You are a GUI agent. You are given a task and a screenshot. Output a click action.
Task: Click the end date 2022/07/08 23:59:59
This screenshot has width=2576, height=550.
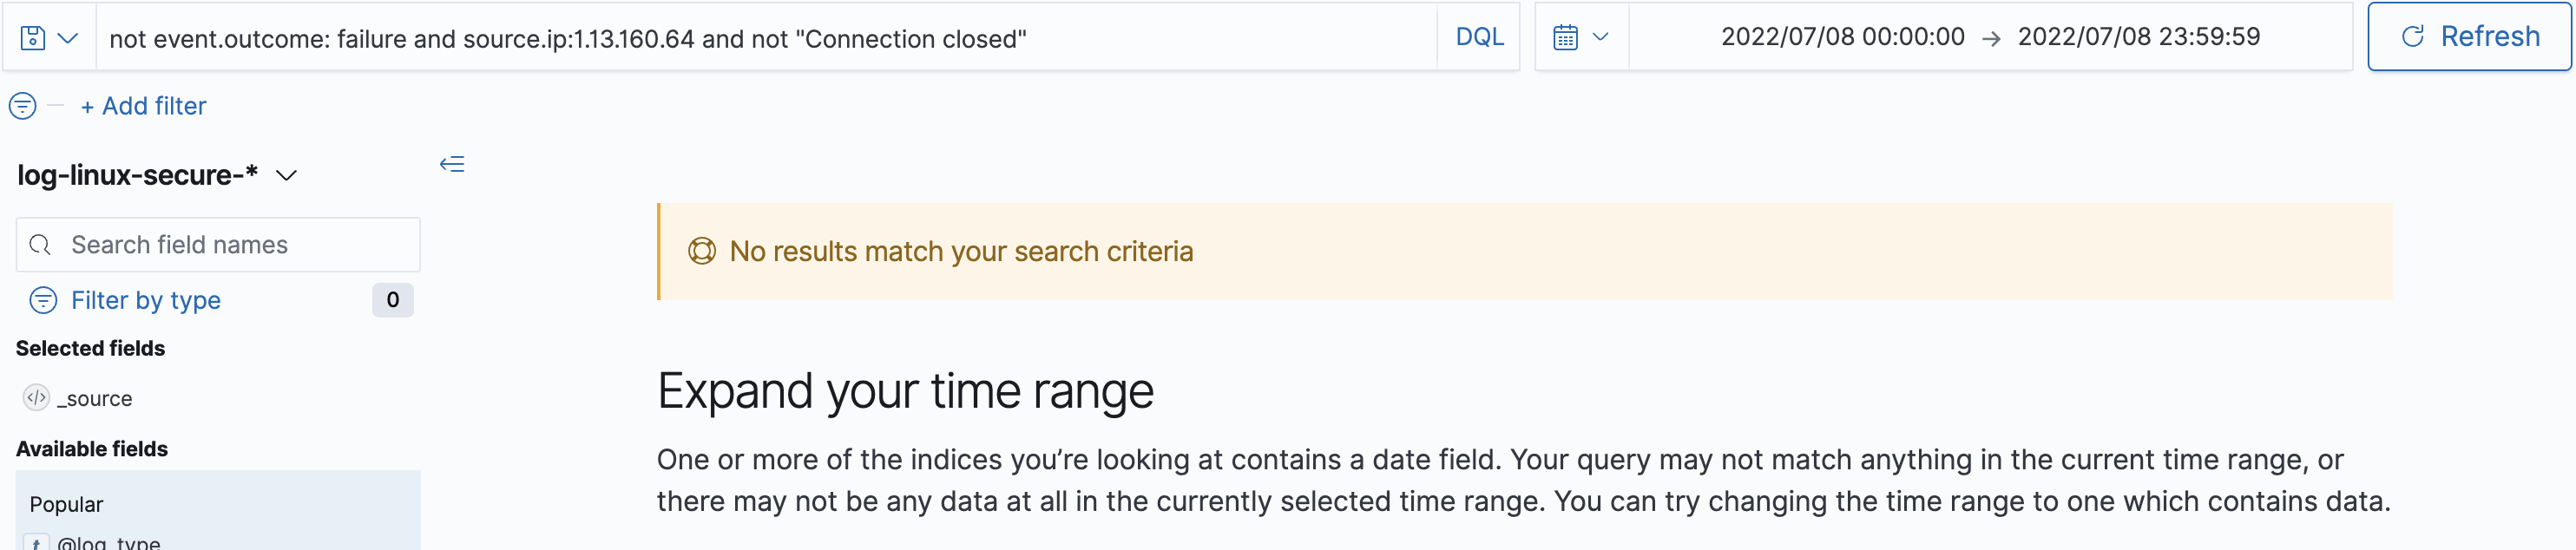pyautogui.click(x=2138, y=37)
